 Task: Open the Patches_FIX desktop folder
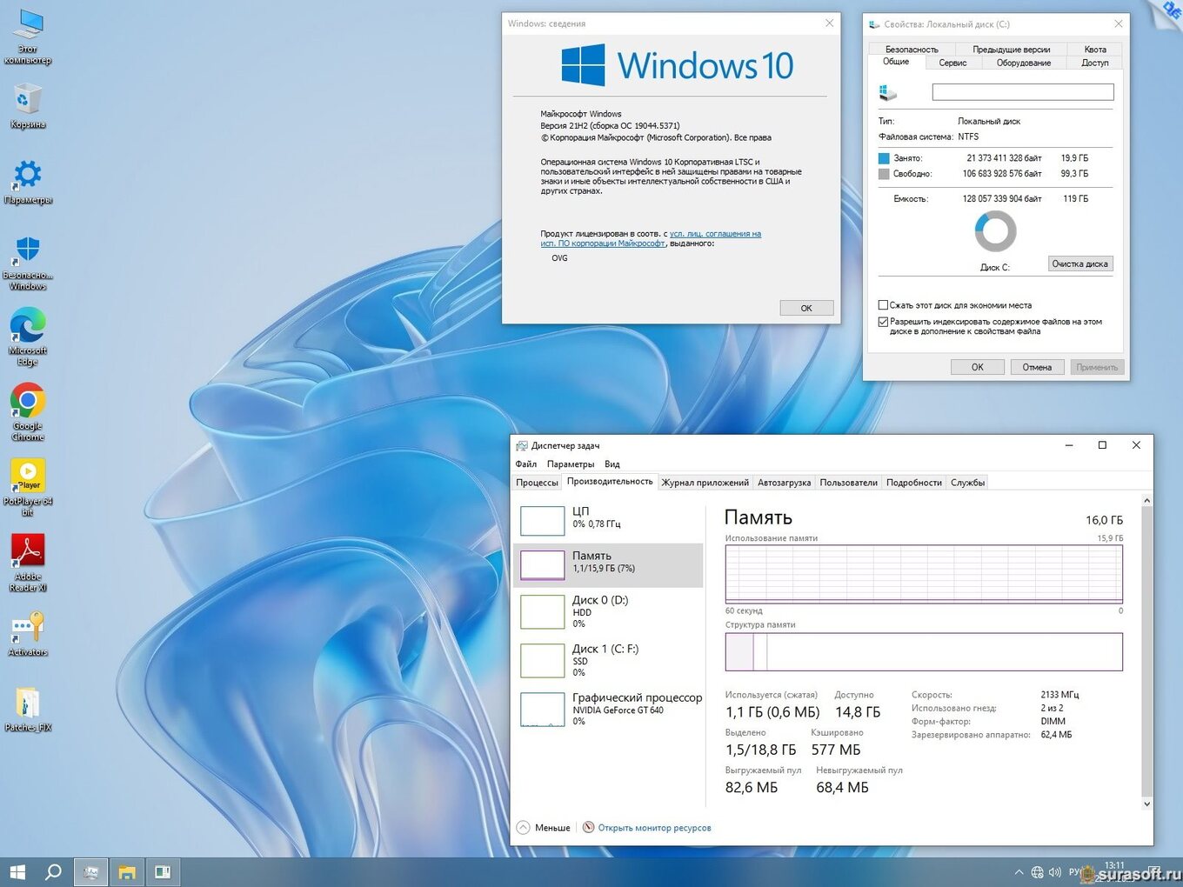point(28,709)
